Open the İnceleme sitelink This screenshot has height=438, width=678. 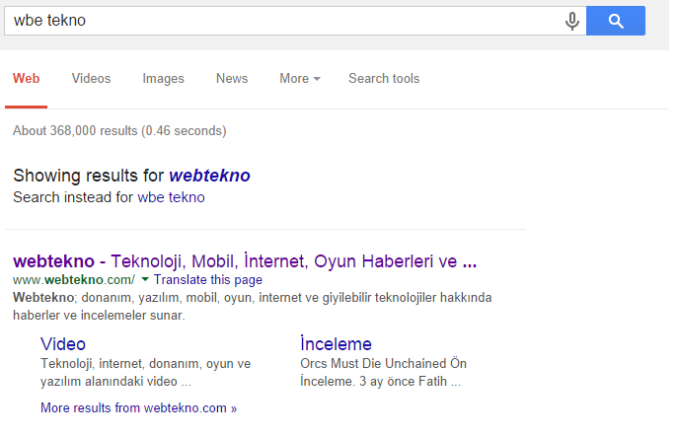click(x=336, y=344)
